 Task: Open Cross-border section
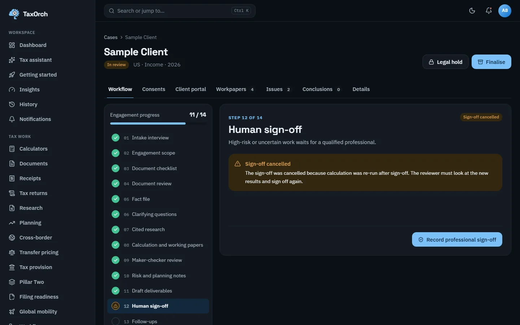click(48, 238)
